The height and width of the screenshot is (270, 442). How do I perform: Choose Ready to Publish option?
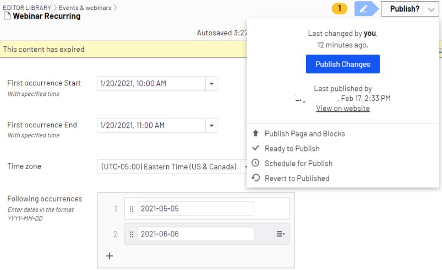click(292, 149)
